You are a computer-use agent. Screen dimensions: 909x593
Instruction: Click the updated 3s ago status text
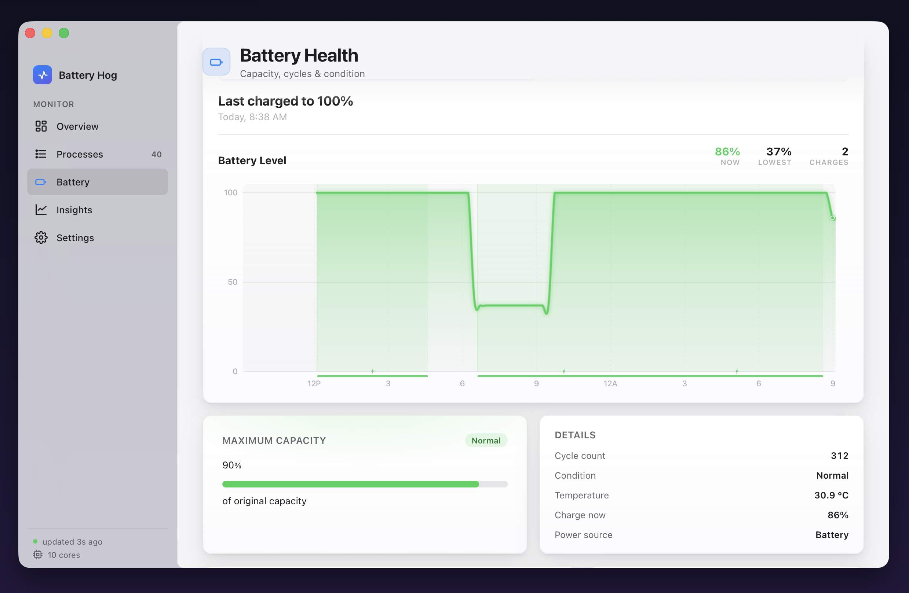[73, 541]
